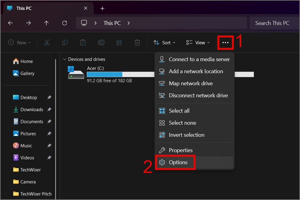Screen dimensions: 300x200
Task: Unpin Downloads from the sidebar
Action: click(49, 109)
